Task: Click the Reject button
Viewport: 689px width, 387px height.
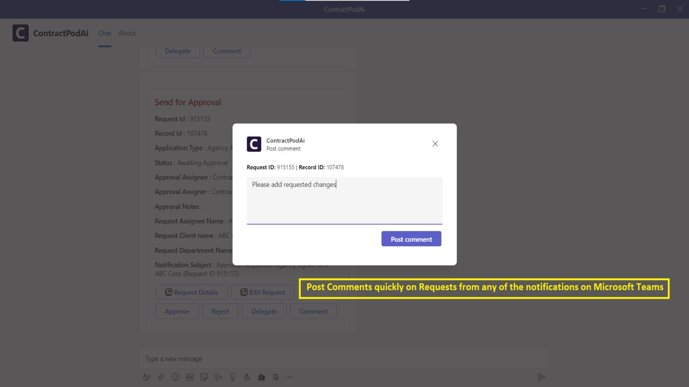Action: tap(220, 311)
